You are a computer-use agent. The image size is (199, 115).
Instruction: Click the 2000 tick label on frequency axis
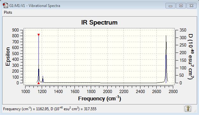point(107,91)
